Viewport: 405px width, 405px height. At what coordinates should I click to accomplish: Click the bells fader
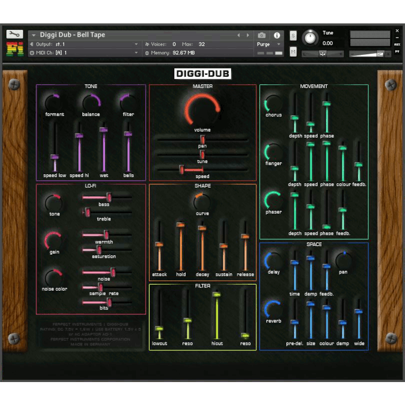pyautogui.click(x=128, y=134)
